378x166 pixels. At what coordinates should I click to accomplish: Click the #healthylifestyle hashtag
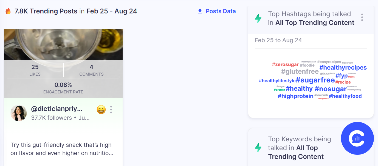point(277,81)
